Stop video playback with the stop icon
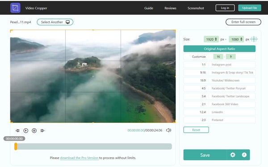The image size is (268, 167). [x=34, y=130]
